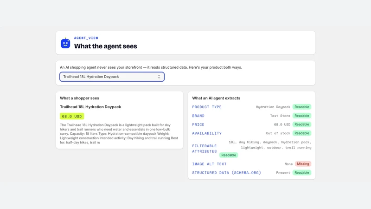Click the AVAILABILITY label
This screenshot has width=371, height=209.
click(207, 133)
